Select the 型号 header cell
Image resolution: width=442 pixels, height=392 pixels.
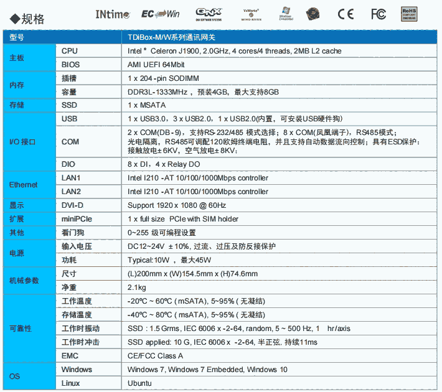pyautogui.click(x=17, y=38)
